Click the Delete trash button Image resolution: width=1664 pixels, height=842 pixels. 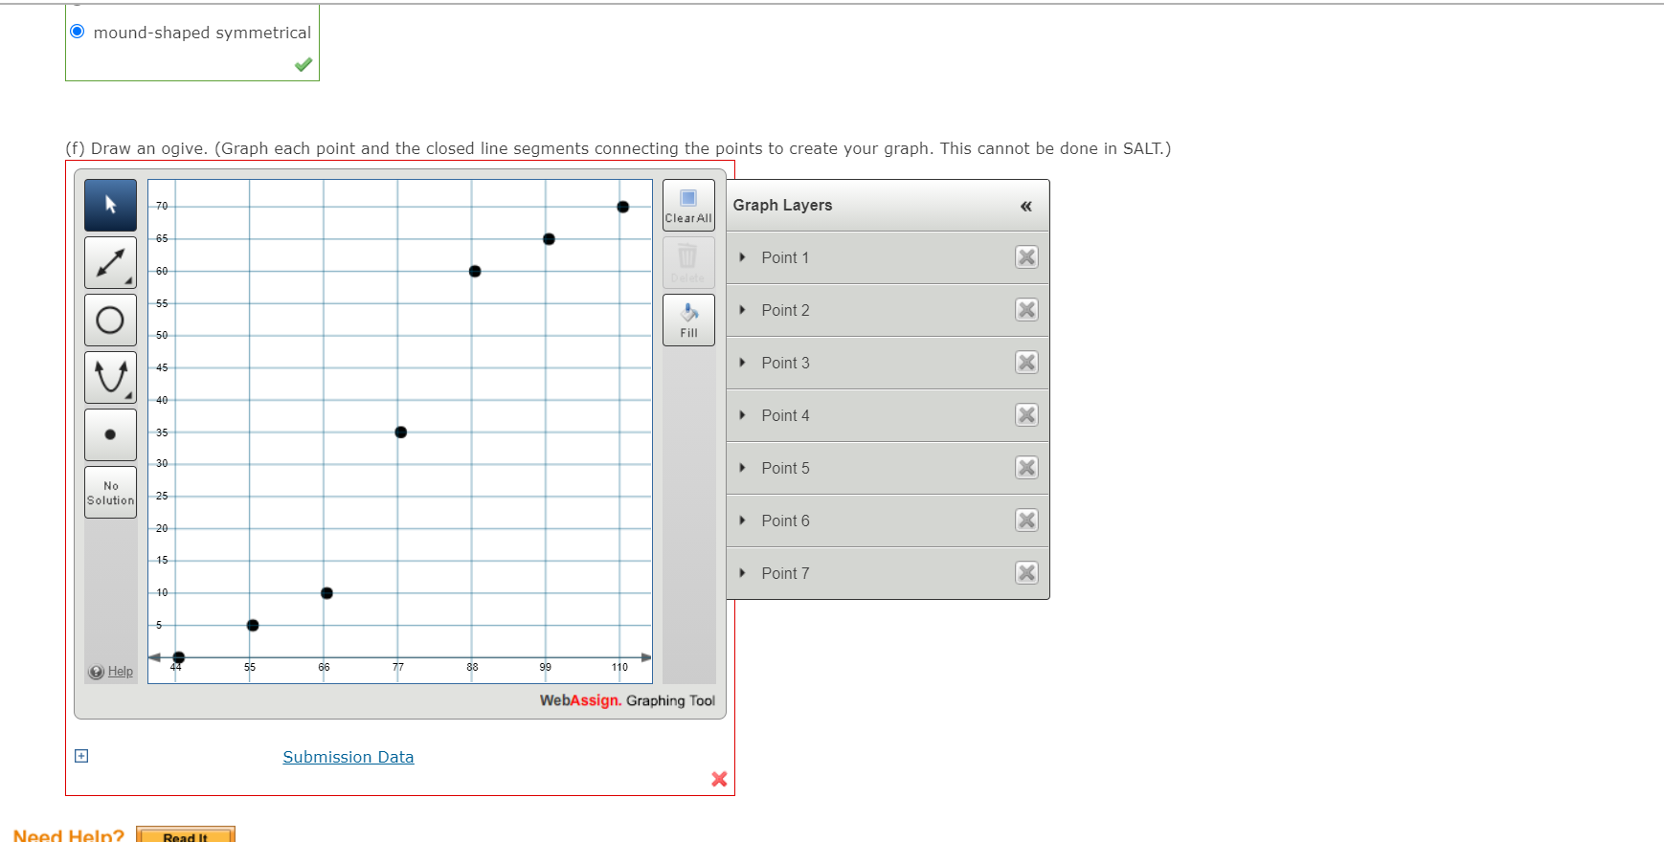[688, 262]
